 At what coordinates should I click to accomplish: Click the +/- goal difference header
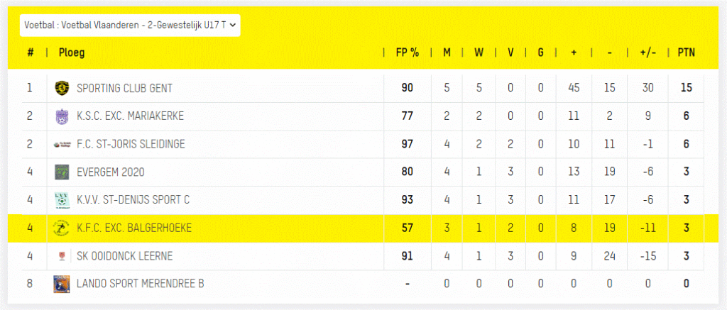[647, 52]
